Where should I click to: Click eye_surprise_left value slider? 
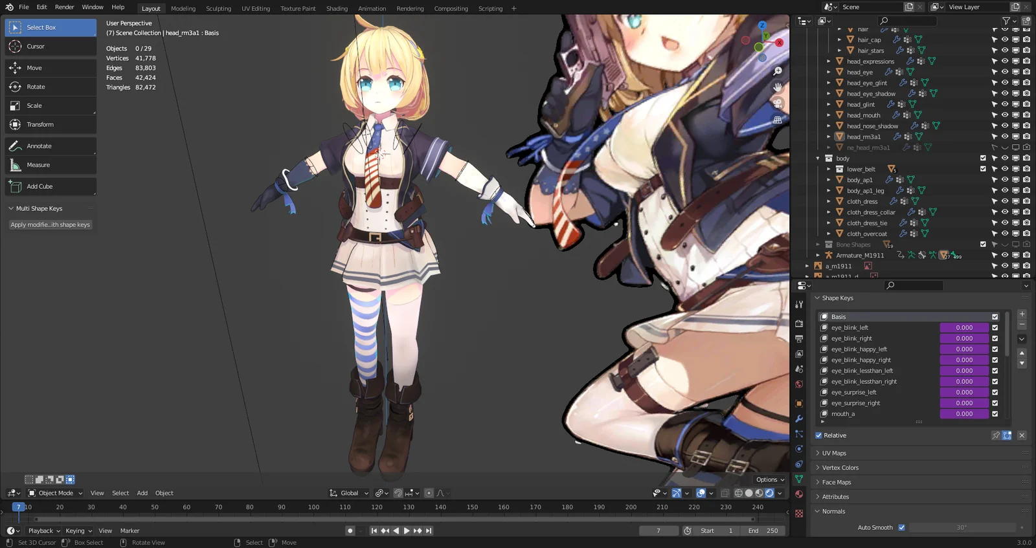click(x=964, y=392)
